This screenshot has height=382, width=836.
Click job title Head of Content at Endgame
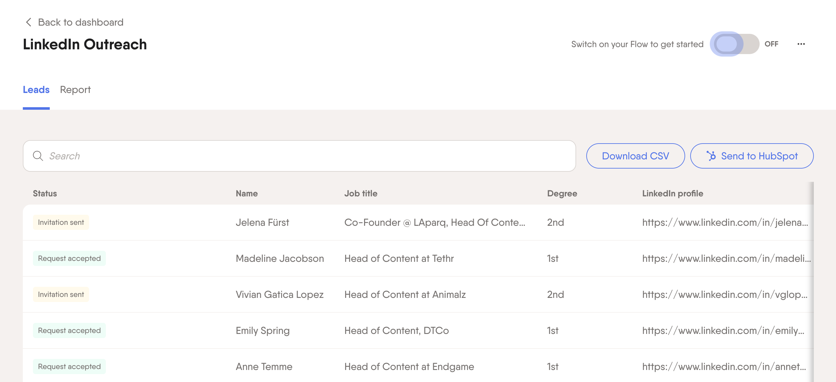409,367
